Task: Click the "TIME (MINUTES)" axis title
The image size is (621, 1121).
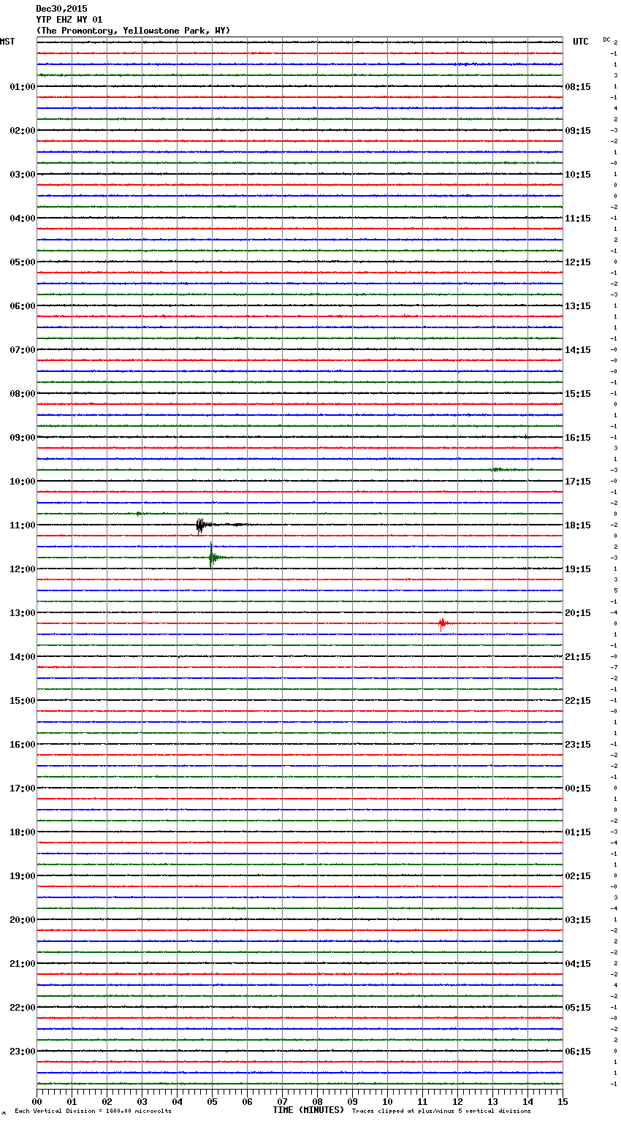Action: pos(308,1110)
